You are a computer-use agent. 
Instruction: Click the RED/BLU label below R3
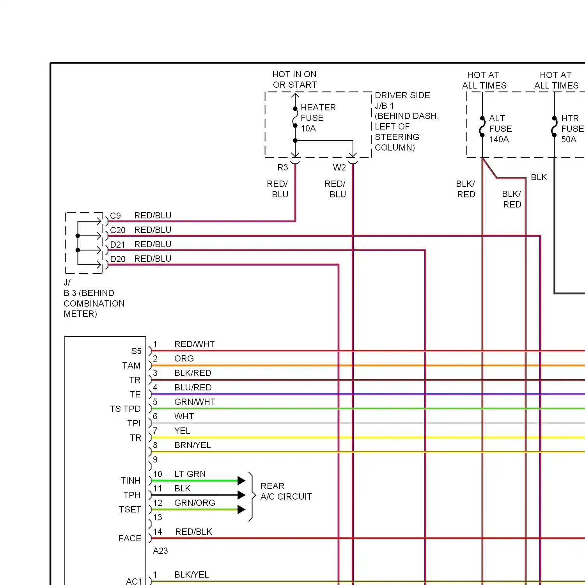(x=277, y=189)
